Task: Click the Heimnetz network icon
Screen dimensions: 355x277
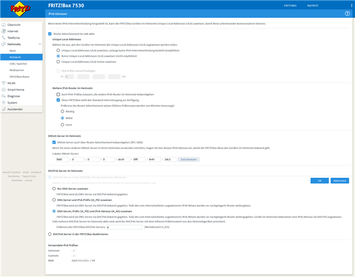Action: (3, 44)
